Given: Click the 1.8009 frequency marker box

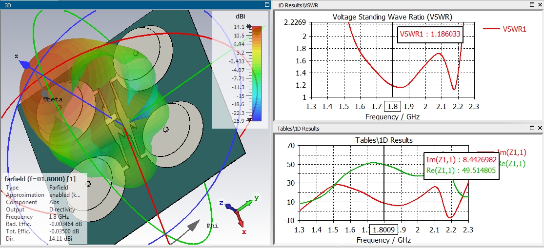Looking at the screenshot, I should (384, 229).
